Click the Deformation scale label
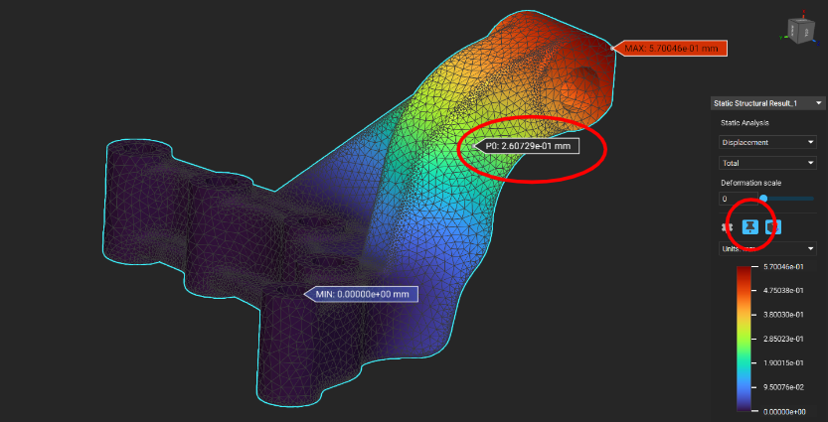Screen dimensions: 828x422 click(750, 183)
